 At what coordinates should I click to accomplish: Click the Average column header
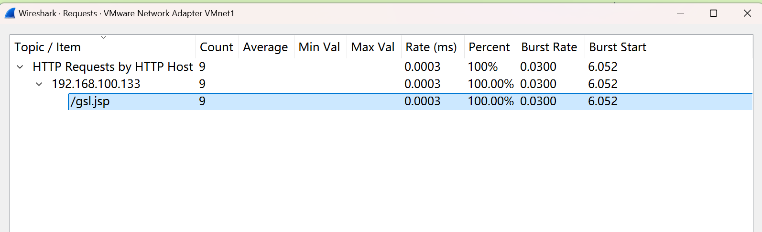(265, 47)
